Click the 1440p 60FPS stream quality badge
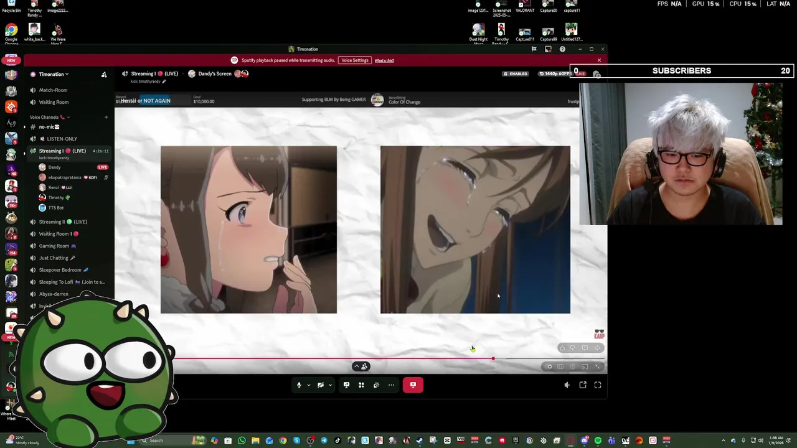The width and height of the screenshot is (797, 448). point(556,74)
